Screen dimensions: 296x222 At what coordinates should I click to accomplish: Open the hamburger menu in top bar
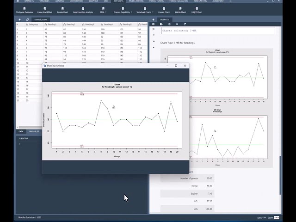[x=18, y=1]
